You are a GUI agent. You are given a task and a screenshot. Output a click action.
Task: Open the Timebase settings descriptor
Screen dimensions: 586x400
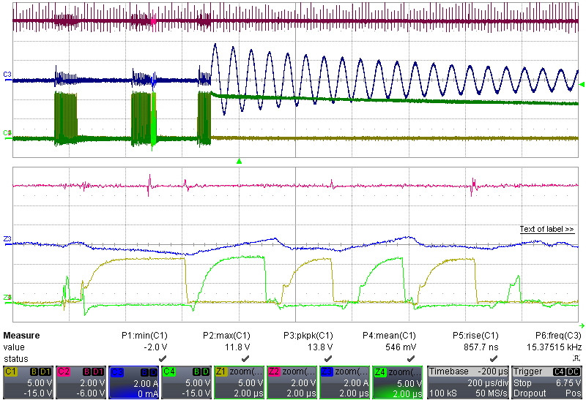pos(468,382)
